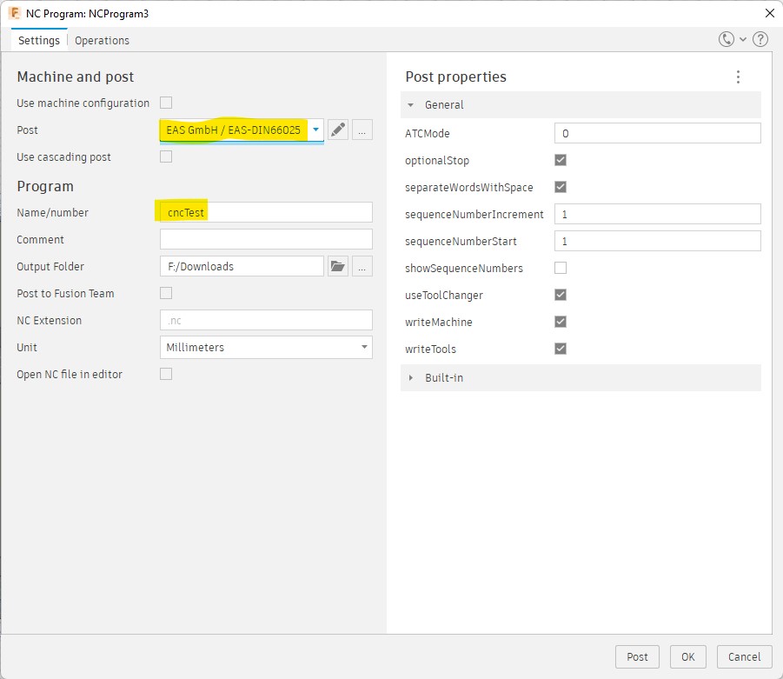Enable showSequenceNumbers checkbox
The height and width of the screenshot is (679, 783).
[x=561, y=268]
